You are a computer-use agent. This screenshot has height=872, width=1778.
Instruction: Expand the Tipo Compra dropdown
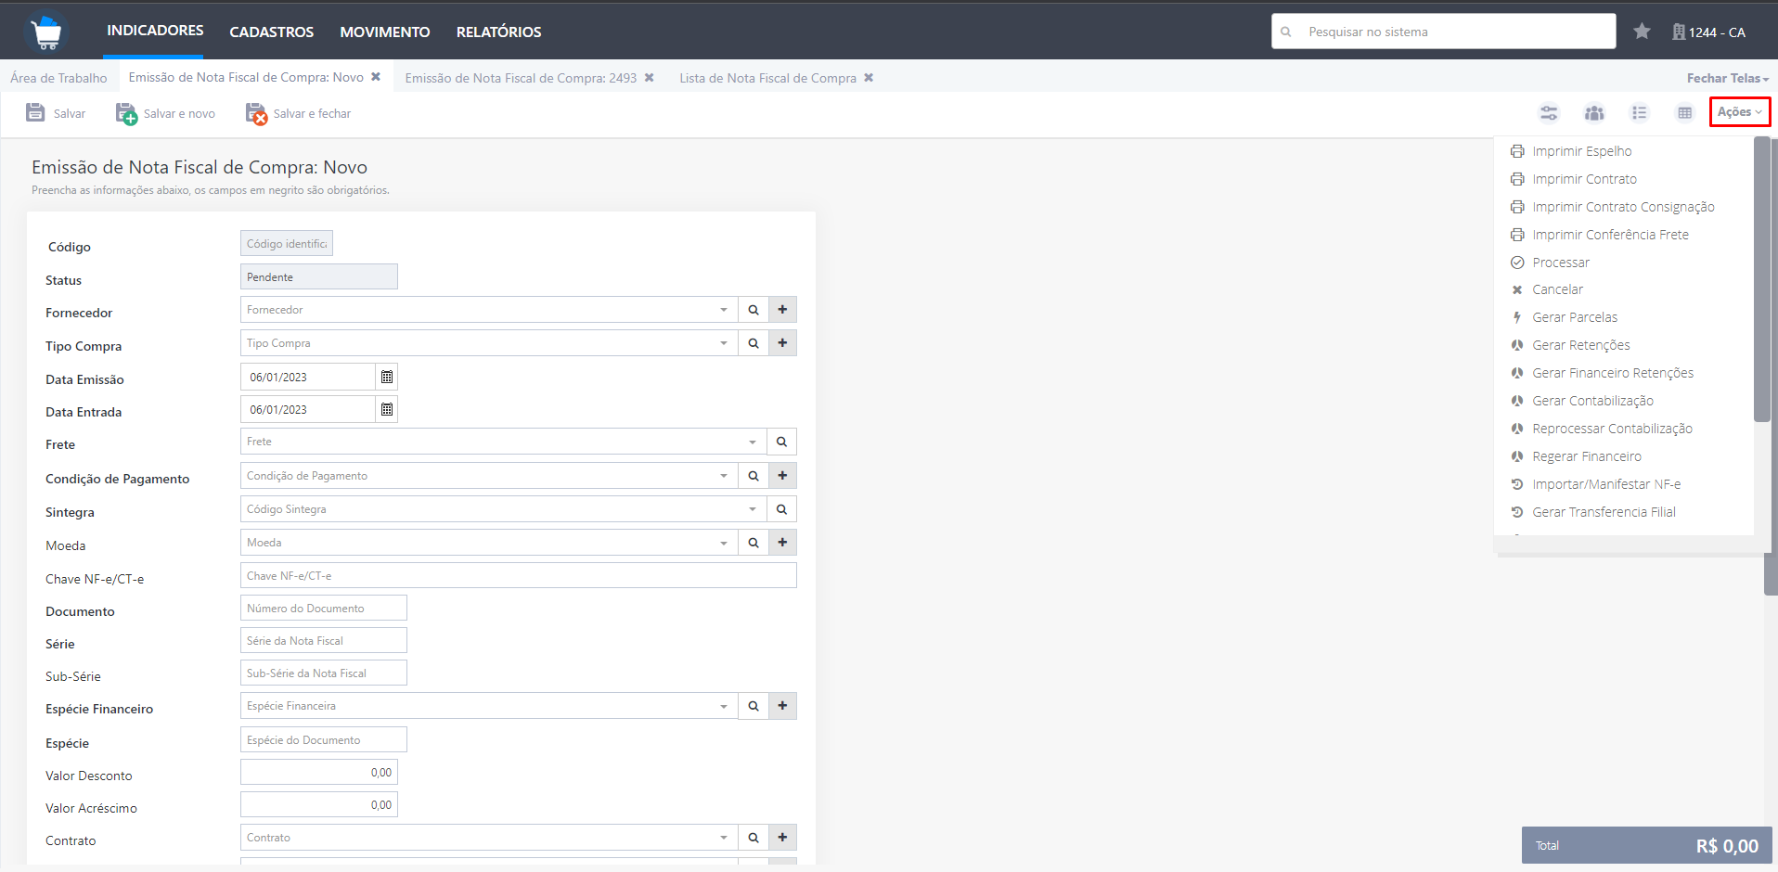[724, 343]
